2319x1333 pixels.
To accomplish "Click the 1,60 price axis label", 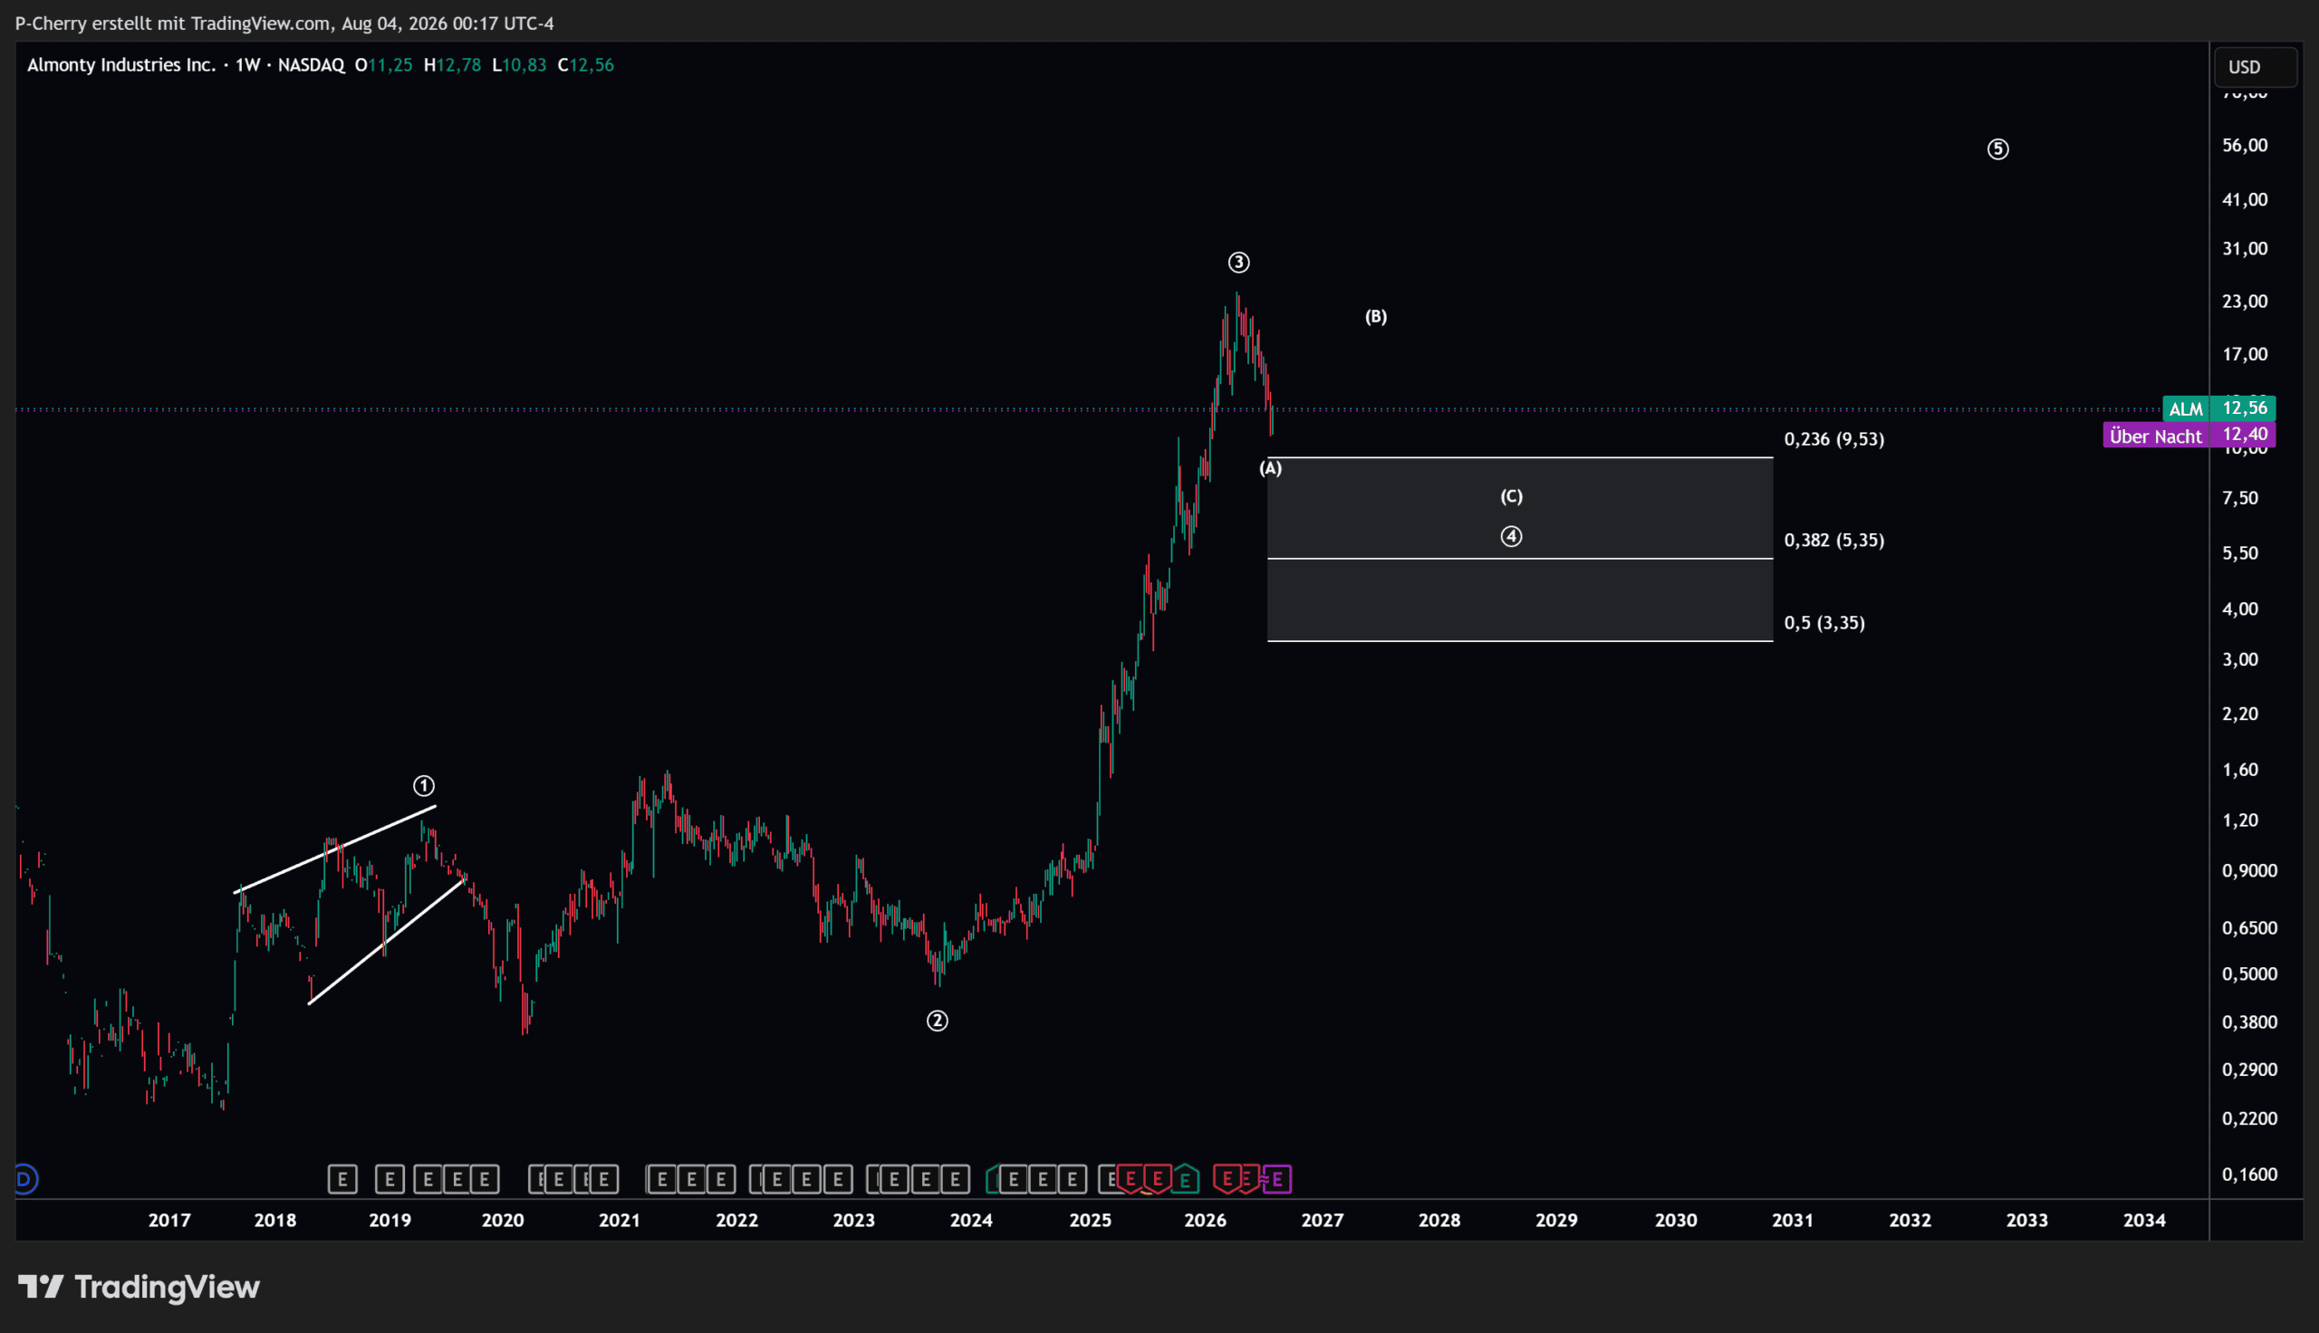I will 2240,770.
